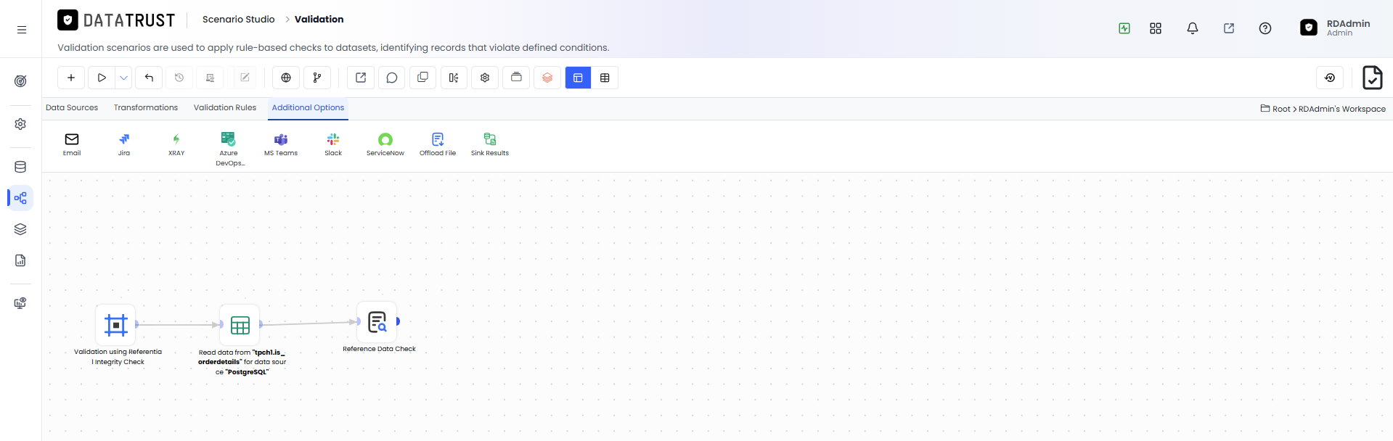
Task: Select the Offload File option
Action: (x=438, y=144)
